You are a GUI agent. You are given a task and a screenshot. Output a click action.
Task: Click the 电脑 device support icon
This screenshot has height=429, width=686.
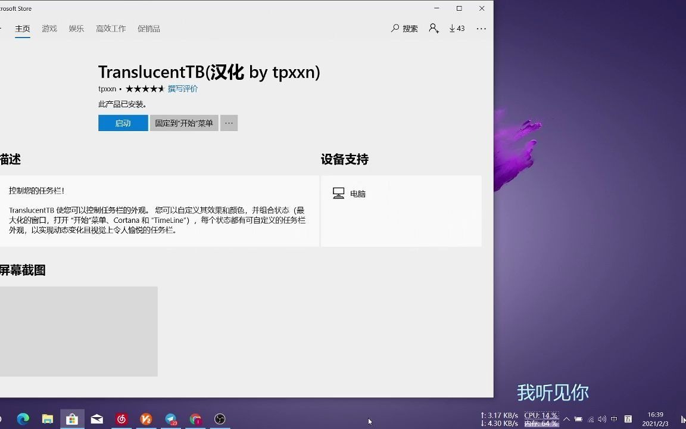[x=338, y=193]
